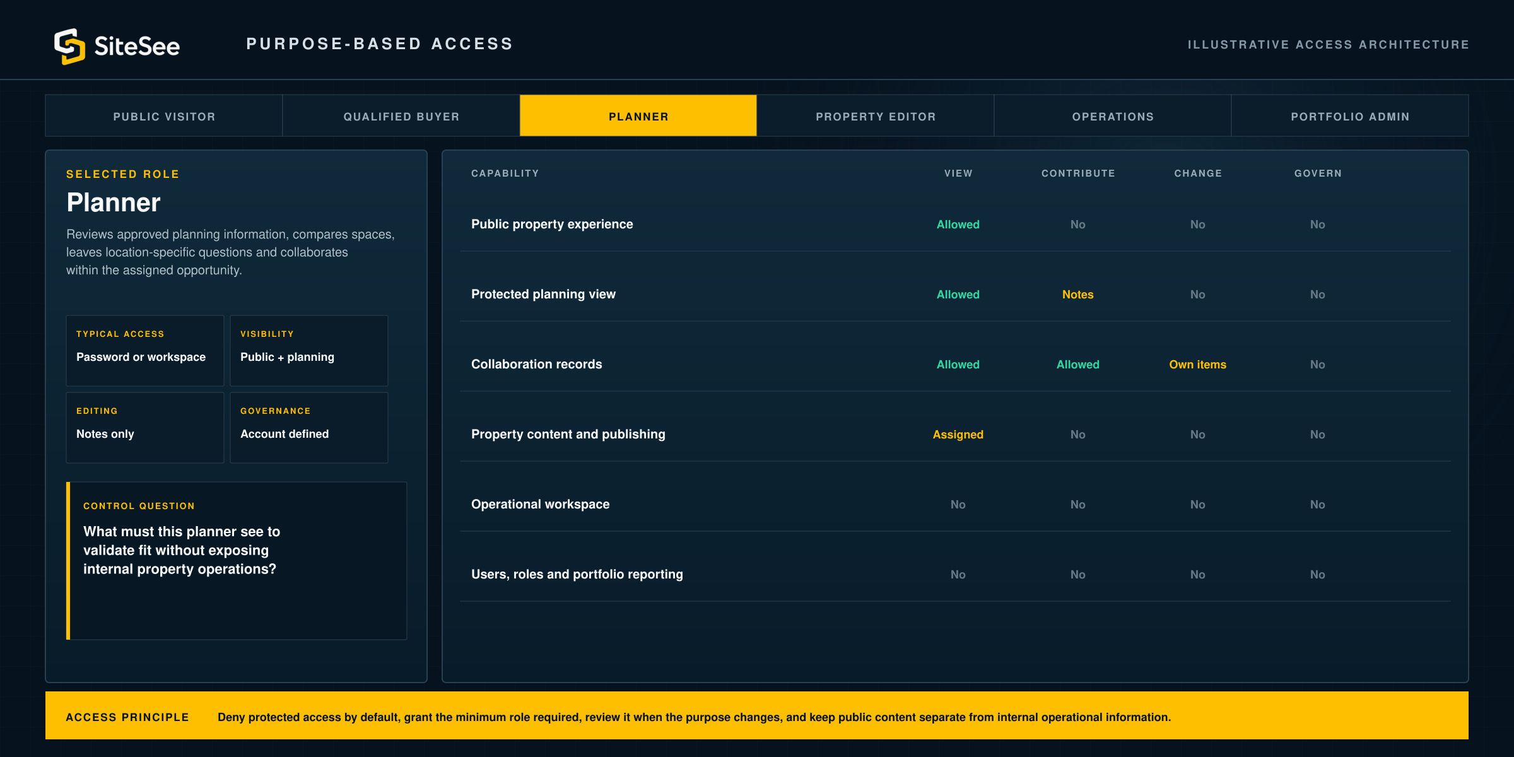Select the Protected planning view row label
Viewport: 1514px width, 757px height.
coord(543,294)
